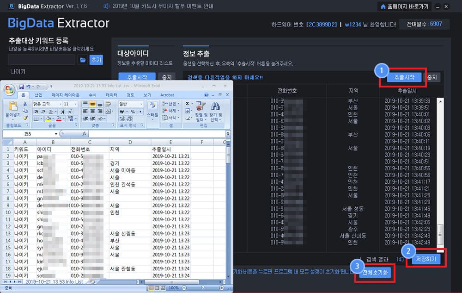The width and height of the screenshot is (462, 293).
Task: Open the Excel 홈 ribbon tab
Action: (23, 95)
